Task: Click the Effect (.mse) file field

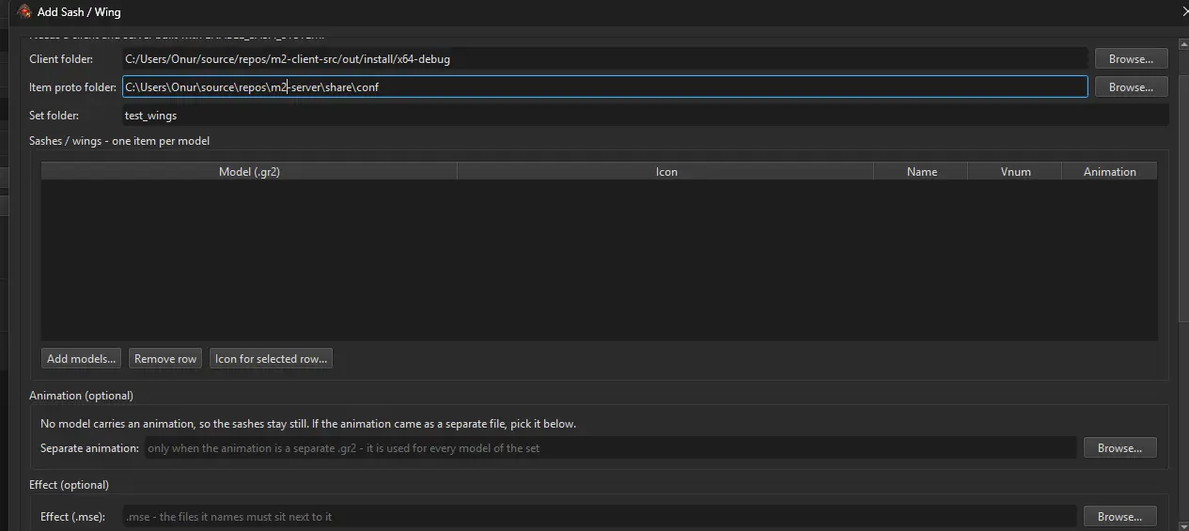Action: [x=599, y=516]
